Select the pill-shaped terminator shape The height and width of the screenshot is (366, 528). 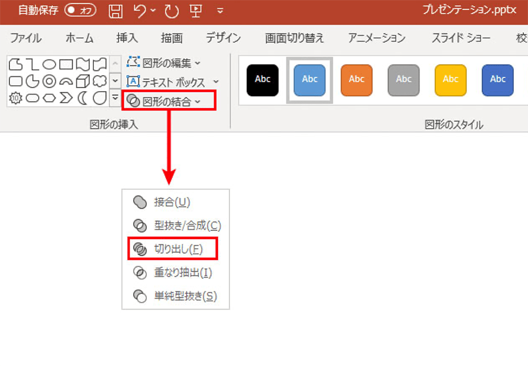32,98
